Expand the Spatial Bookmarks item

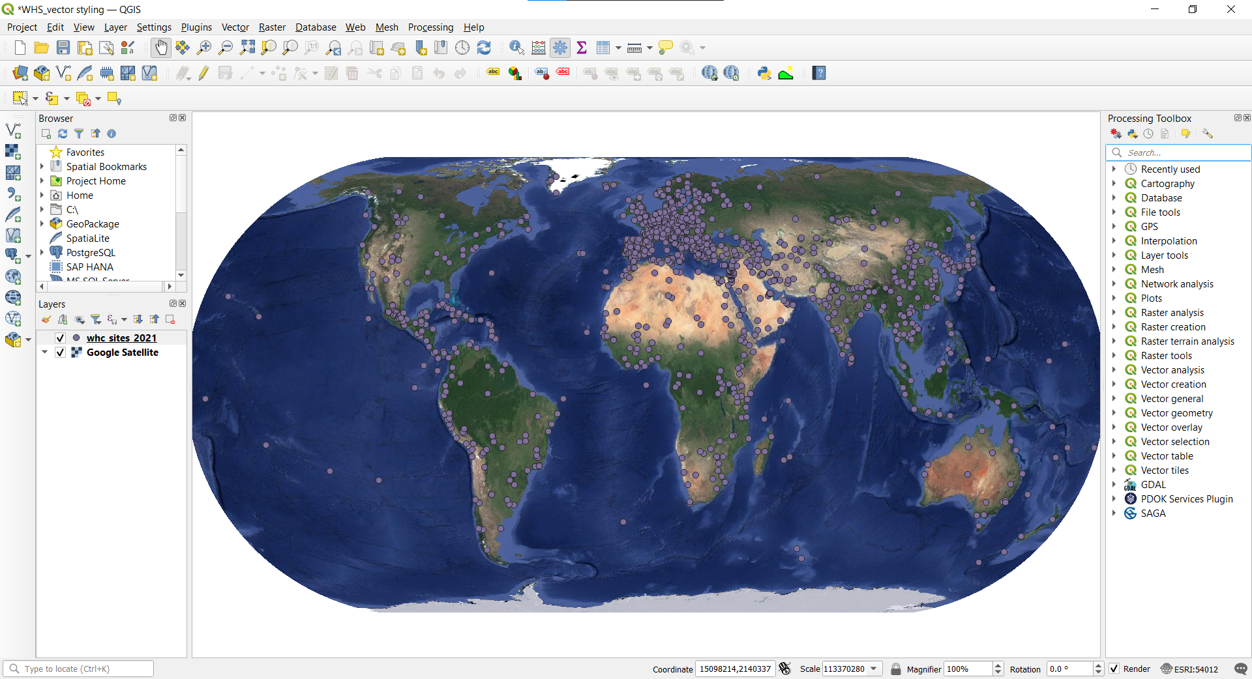(x=42, y=167)
